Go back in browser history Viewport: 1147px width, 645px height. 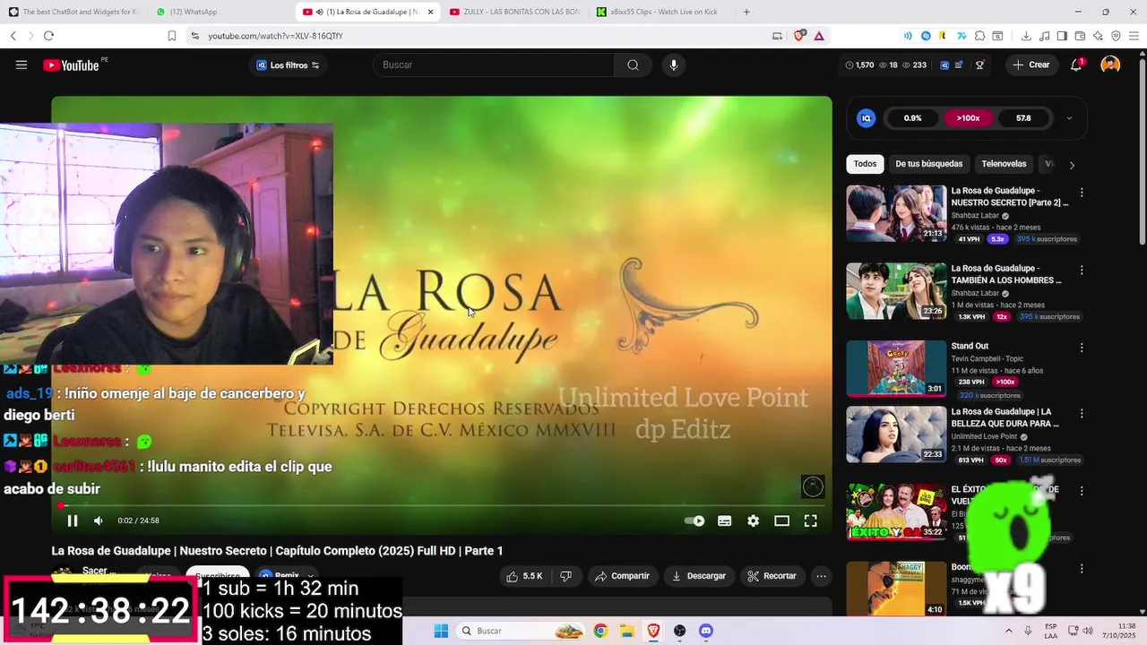[x=13, y=36]
